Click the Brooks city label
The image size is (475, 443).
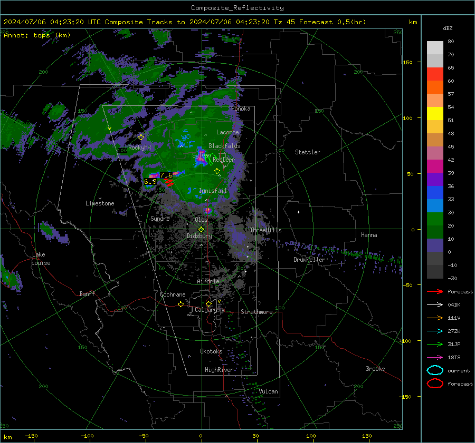pyautogui.click(x=375, y=369)
